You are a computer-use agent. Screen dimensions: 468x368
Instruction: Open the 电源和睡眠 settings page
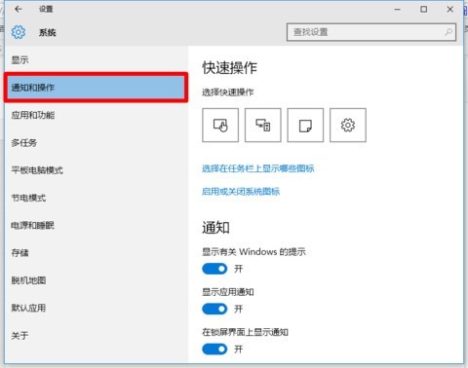point(33,225)
